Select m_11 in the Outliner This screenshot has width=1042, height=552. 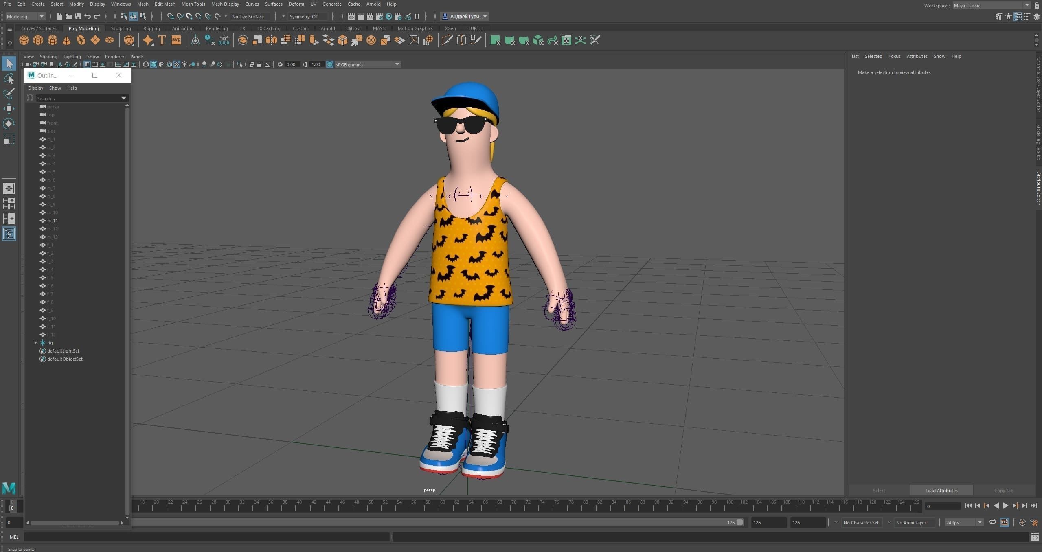(x=52, y=221)
